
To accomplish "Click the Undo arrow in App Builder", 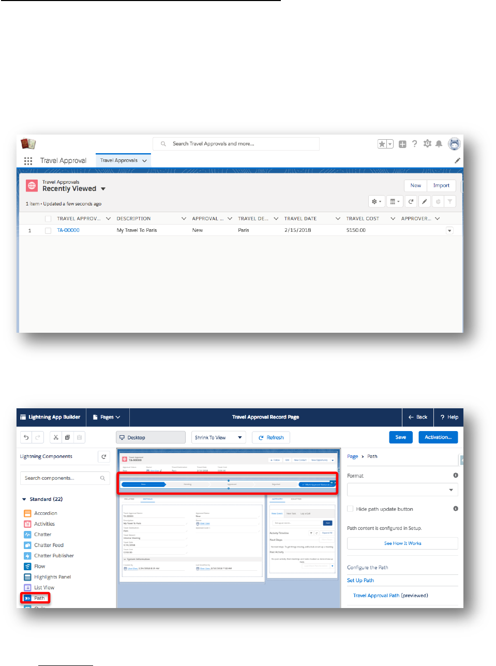I will (x=26, y=437).
